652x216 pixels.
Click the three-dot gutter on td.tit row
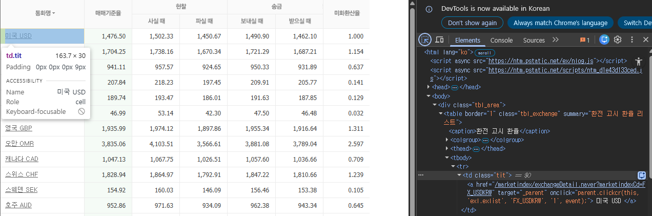pyautogui.click(x=421, y=175)
